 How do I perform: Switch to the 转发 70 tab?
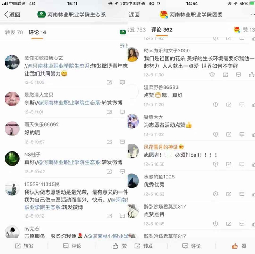(x=14, y=32)
